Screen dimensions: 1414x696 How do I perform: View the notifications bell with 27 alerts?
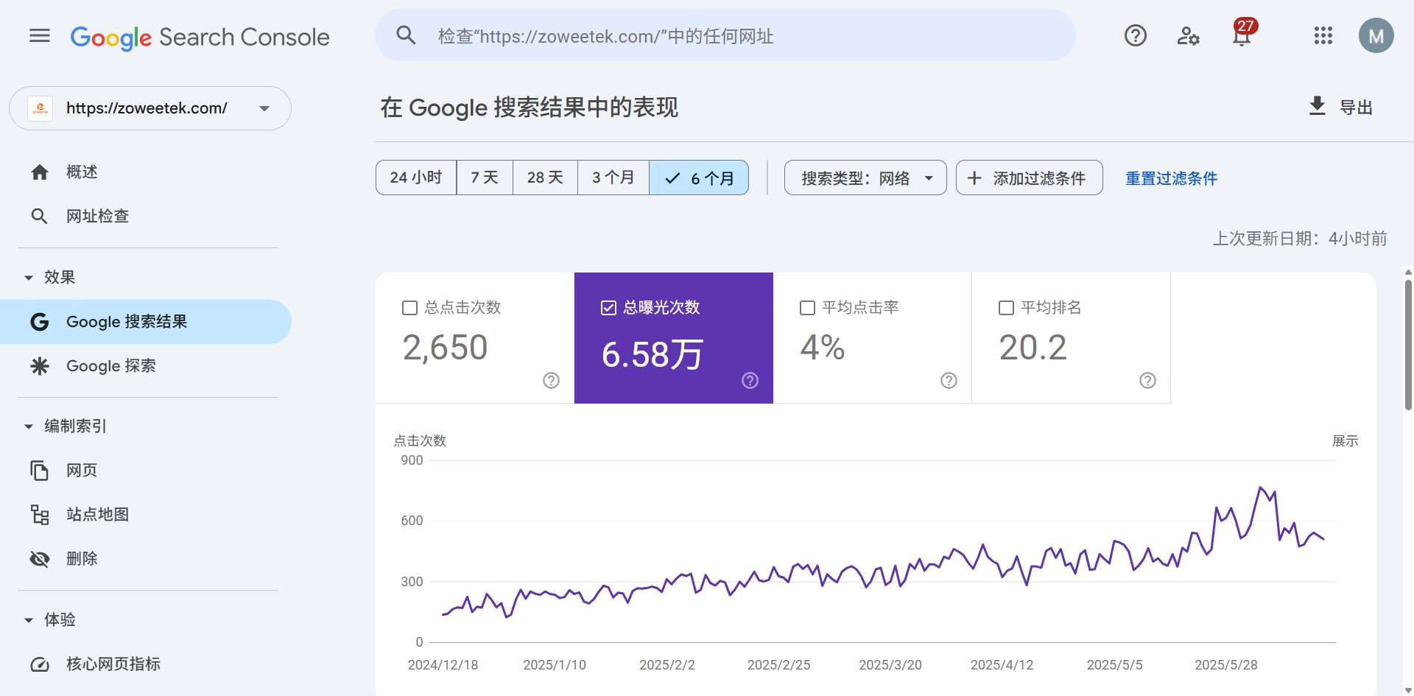pos(1243,33)
